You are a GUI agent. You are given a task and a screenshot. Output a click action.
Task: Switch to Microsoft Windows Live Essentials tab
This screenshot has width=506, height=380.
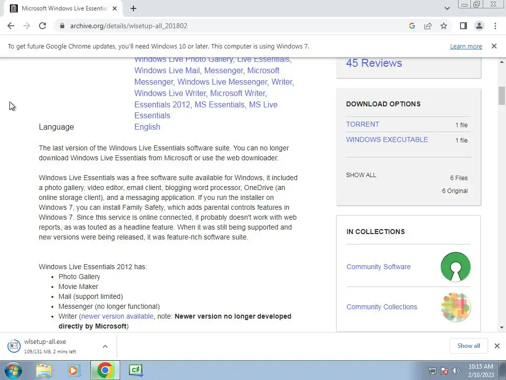coord(64,9)
